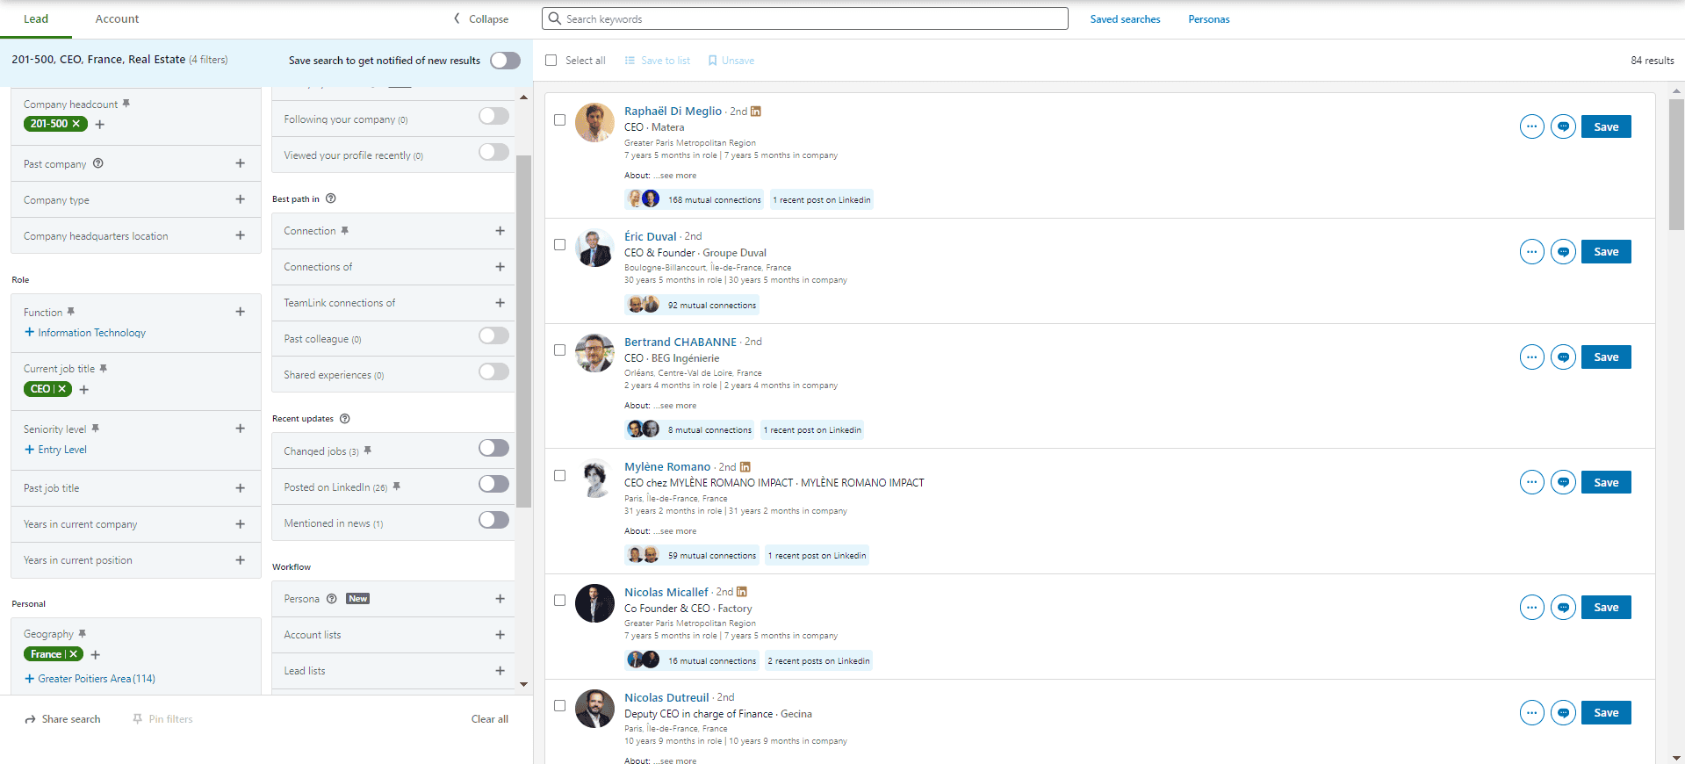Open Bertrand CHABANNE's profile link
The height and width of the screenshot is (764, 1685).
click(680, 342)
